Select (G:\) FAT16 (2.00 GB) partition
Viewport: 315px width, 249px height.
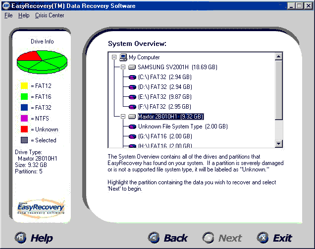click(165, 136)
